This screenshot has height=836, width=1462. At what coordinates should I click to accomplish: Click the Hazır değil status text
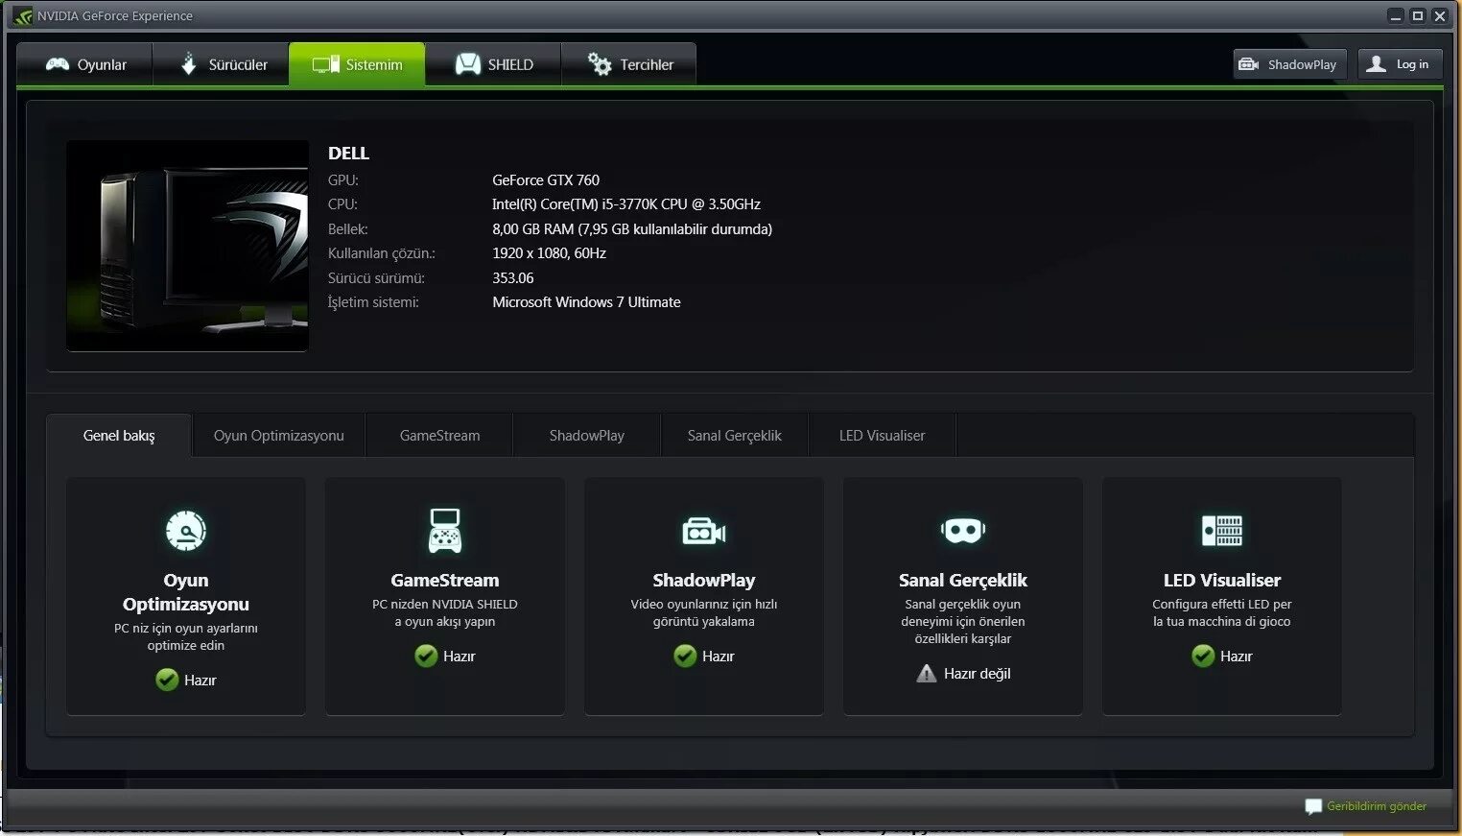[x=978, y=674]
